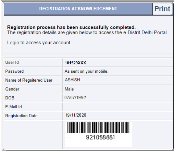The width and height of the screenshot is (174, 151).
Task: Click the Password row value text
Action: [86, 71]
